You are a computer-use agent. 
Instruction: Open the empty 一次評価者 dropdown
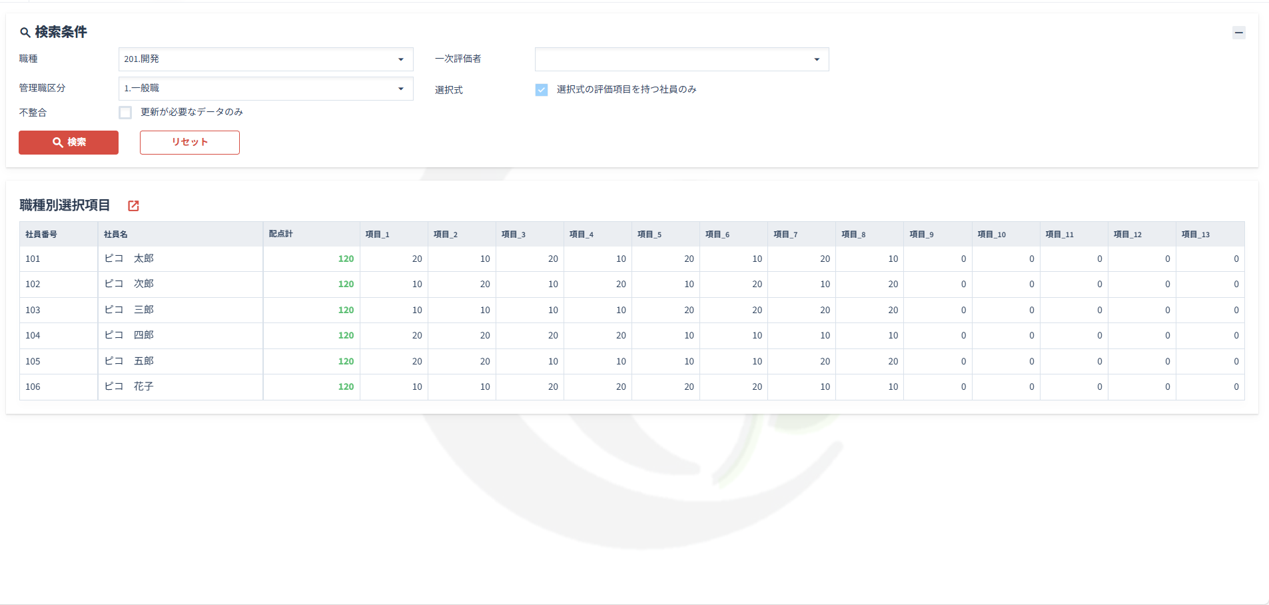point(681,59)
